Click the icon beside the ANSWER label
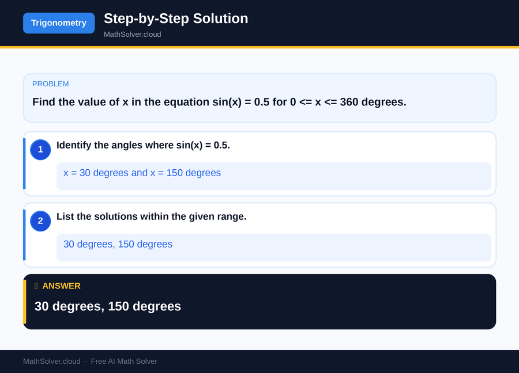The width and height of the screenshot is (519, 373). [36, 286]
